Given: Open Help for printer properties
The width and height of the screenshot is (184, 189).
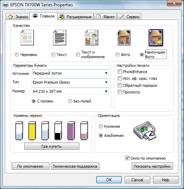Looking at the screenshot, I should pos(166,180).
